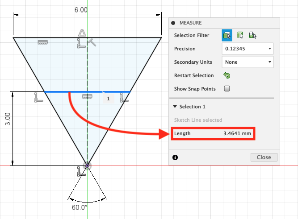298x219 pixels.
Task: Click the Close button in Measure dialog
Action: coord(264,157)
